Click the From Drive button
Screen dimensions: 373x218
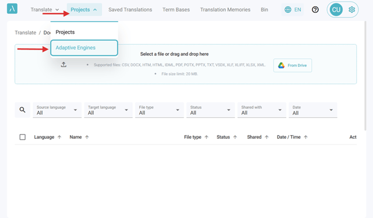pos(293,65)
